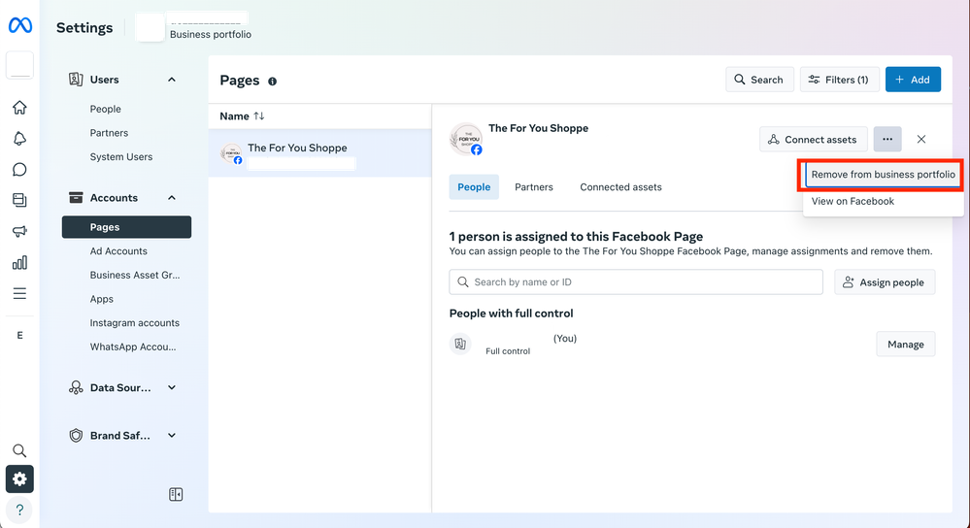The image size is (970, 528).
Task: Select The For You Shoppe row in list
Action: (x=319, y=152)
